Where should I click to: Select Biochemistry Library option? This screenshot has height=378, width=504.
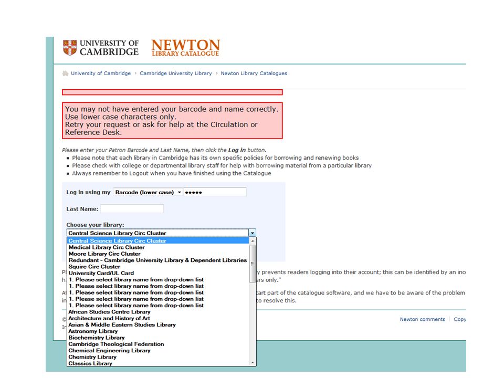[x=157, y=338]
